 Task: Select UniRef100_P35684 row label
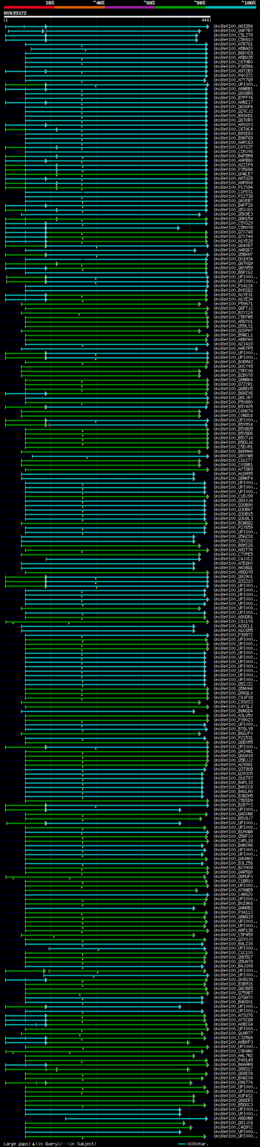[233, 170]
